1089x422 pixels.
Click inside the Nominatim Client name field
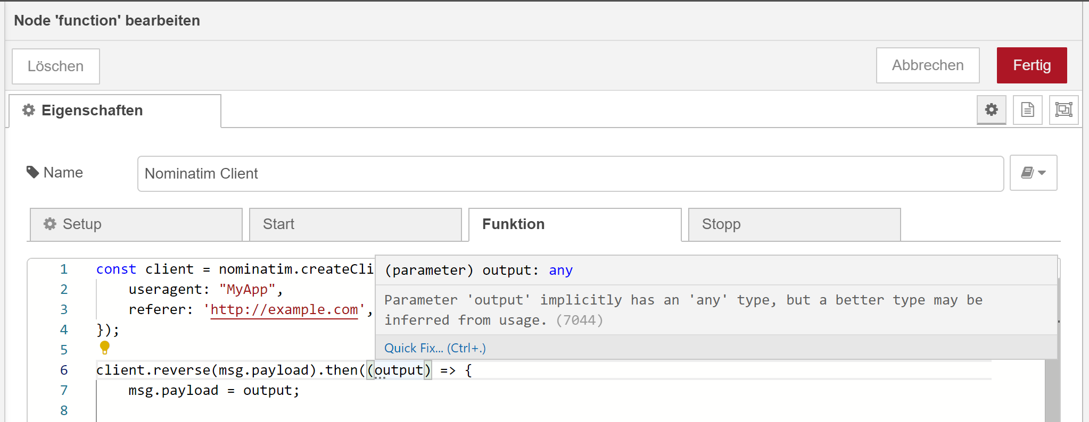click(570, 174)
